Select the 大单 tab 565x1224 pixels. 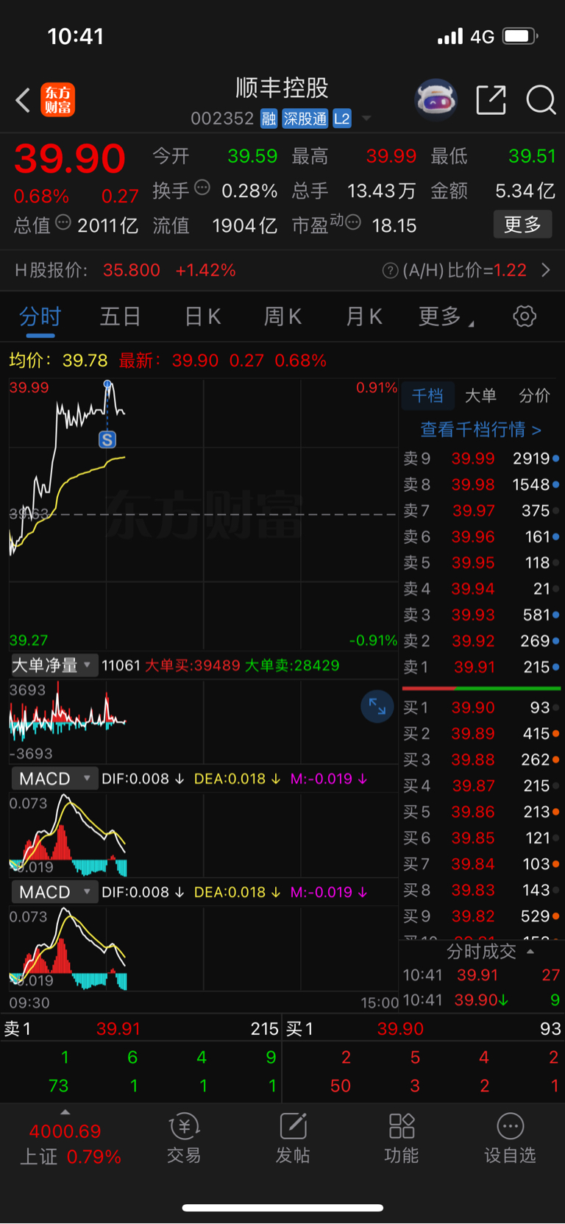click(x=480, y=396)
